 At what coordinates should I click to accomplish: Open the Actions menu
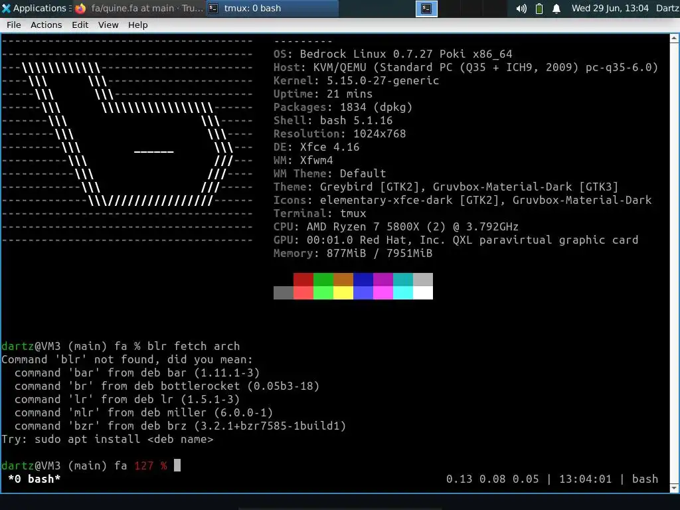click(x=46, y=25)
